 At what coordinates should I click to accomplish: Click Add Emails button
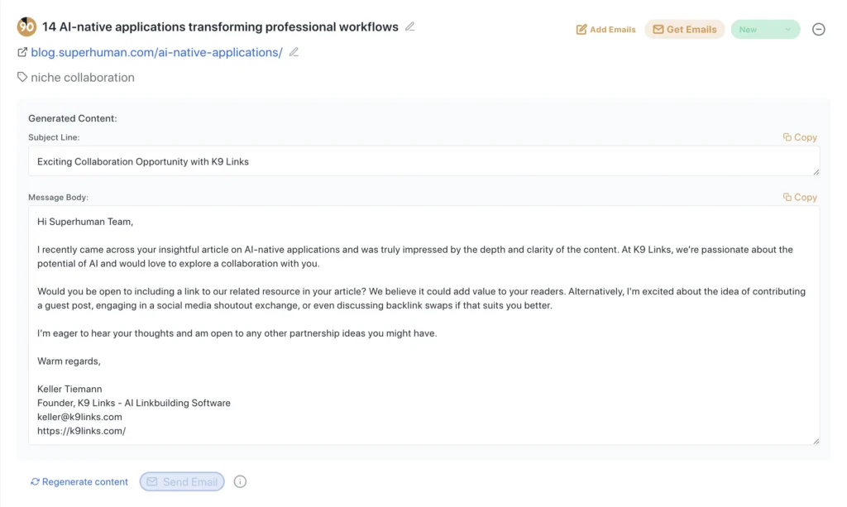click(x=606, y=30)
